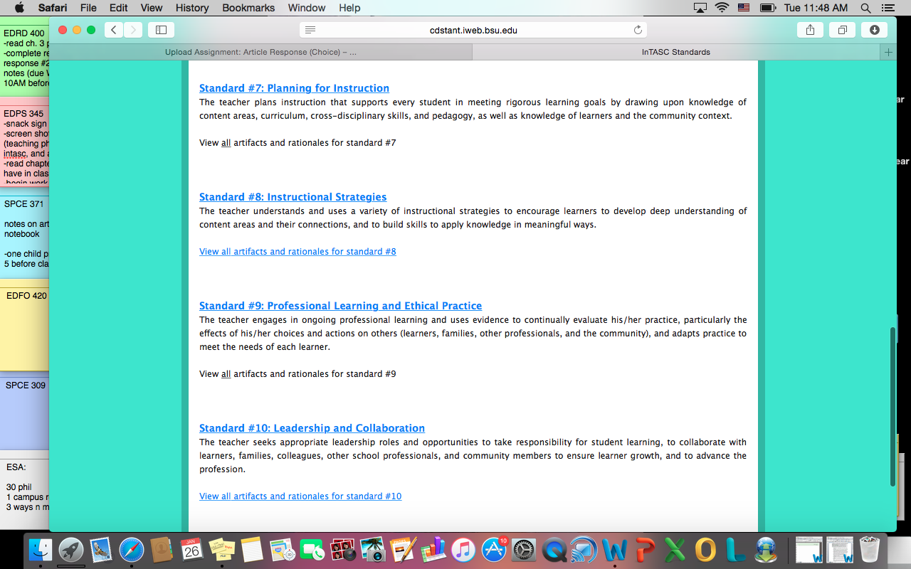The width and height of the screenshot is (911, 569).
Task: Switch to Upload Assignment: Article Response tab
Action: (x=260, y=52)
